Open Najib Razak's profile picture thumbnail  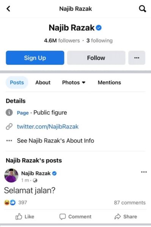click(x=11, y=176)
